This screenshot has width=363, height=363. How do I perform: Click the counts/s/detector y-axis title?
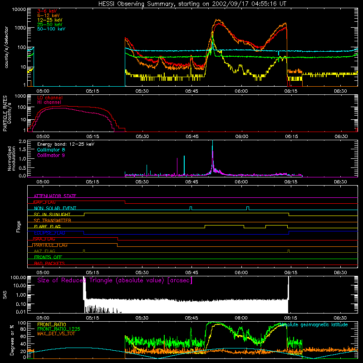point(6,47)
